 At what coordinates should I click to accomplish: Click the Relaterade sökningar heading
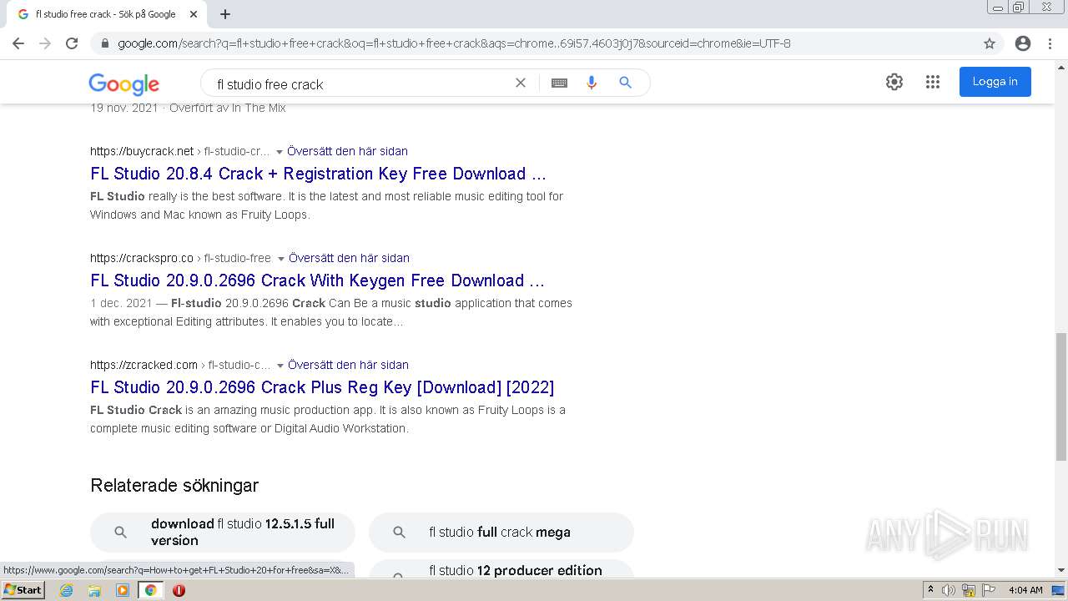click(174, 485)
